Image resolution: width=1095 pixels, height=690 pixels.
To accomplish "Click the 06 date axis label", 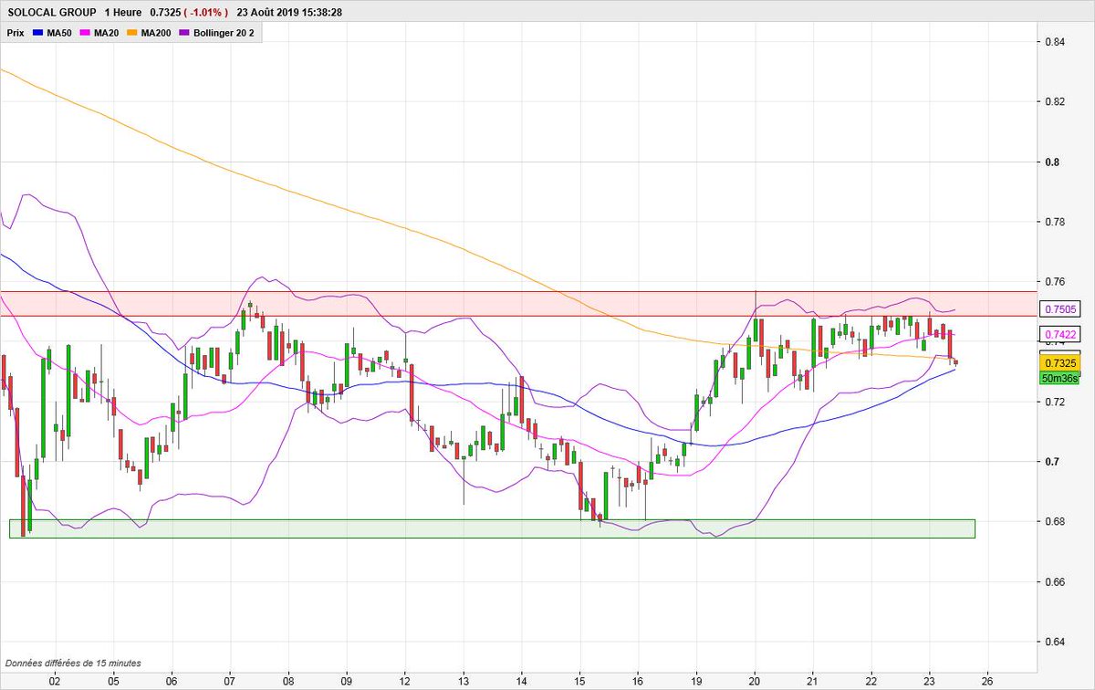I will pos(172,681).
